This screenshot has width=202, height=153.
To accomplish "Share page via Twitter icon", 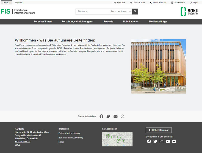I will pyautogui.click(x=109, y=116).
